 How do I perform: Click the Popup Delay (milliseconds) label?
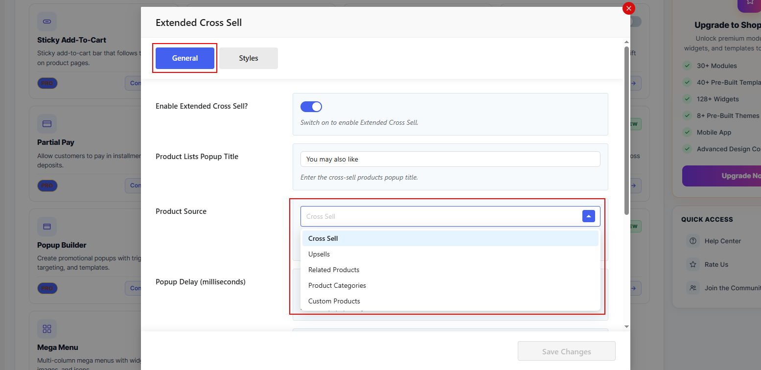(201, 282)
